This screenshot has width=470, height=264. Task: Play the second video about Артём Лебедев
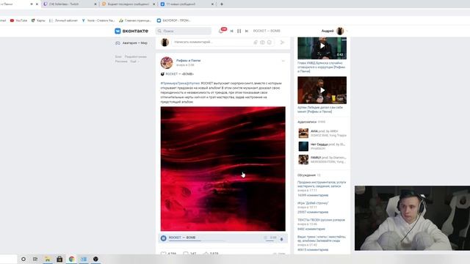[x=322, y=90]
